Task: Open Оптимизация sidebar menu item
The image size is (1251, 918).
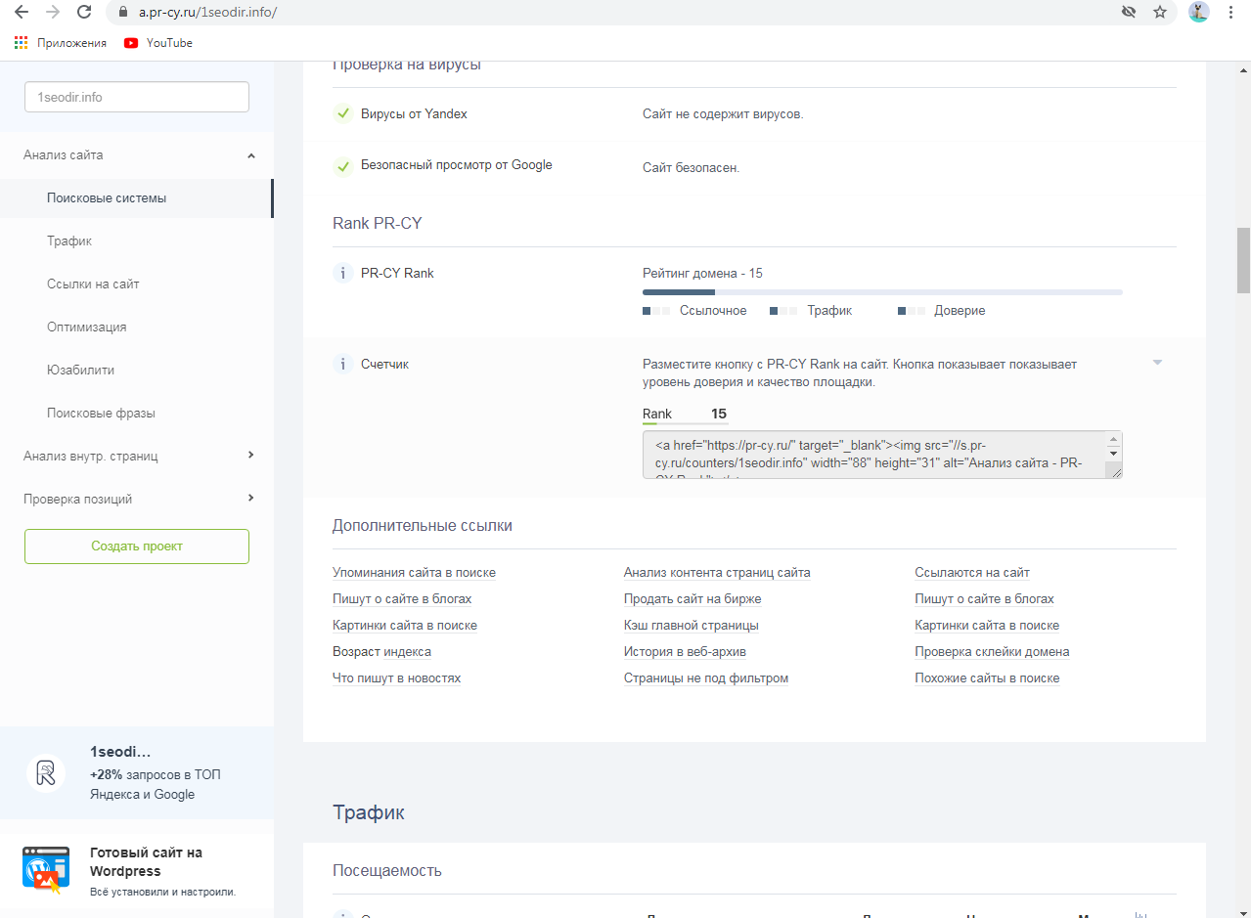Action: (86, 328)
